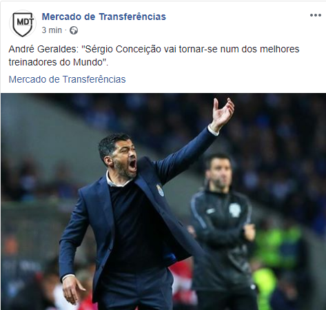Image resolution: width=326 pixels, height=310 pixels.
Task: Open the post photo of the shouting coach
Action: (163, 201)
